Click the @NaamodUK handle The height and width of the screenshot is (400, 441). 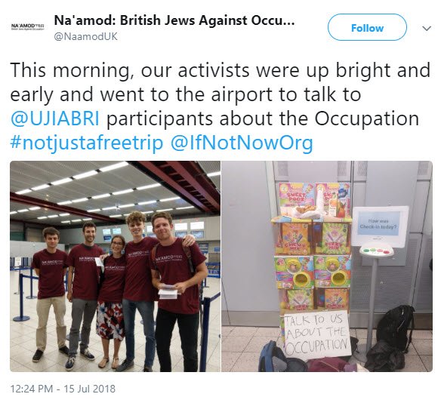tap(85, 36)
